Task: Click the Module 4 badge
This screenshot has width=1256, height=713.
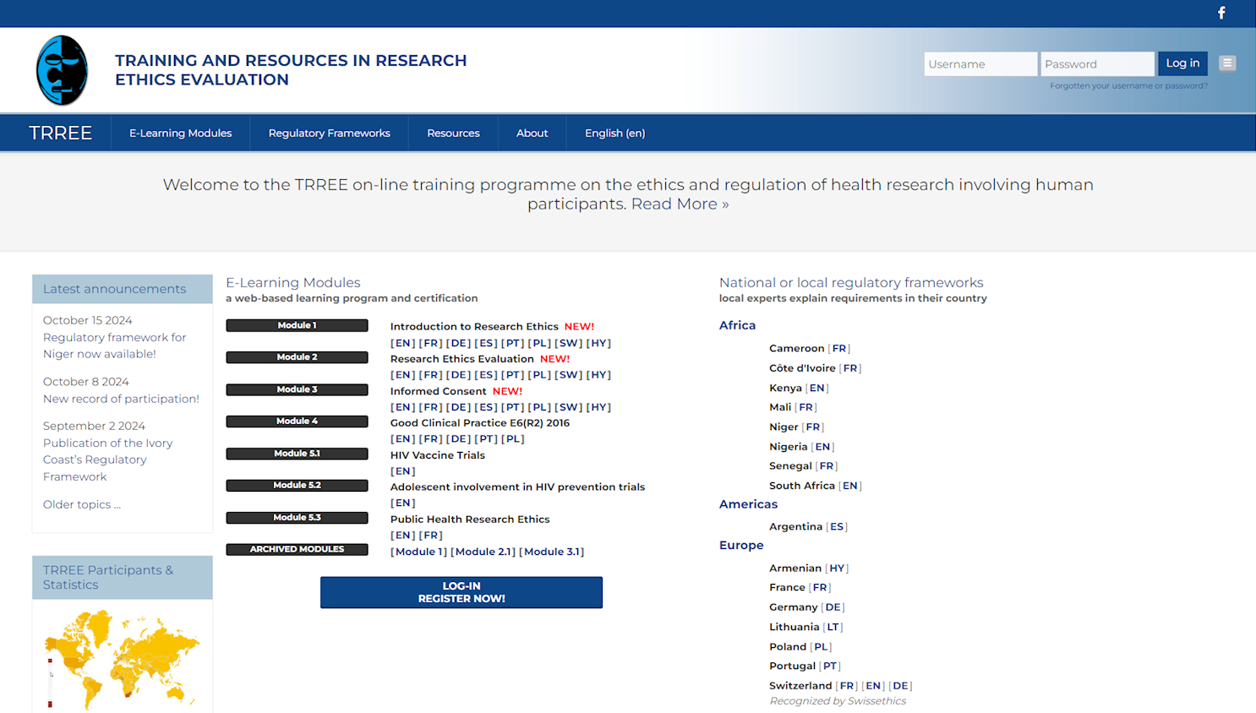Action: click(x=297, y=422)
